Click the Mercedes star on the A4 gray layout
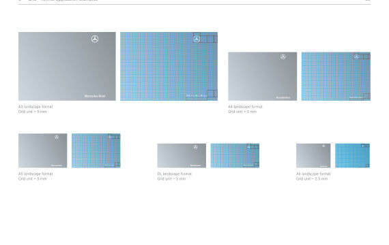Viewport: 389px width, 245px height. pyautogui.click(x=283, y=57)
